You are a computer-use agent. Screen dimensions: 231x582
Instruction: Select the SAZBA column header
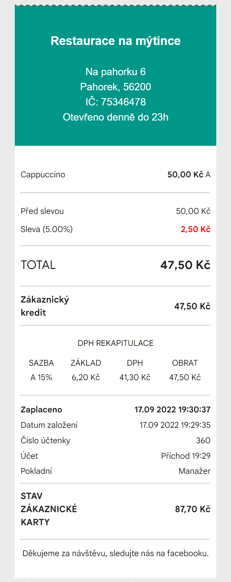[41, 363]
